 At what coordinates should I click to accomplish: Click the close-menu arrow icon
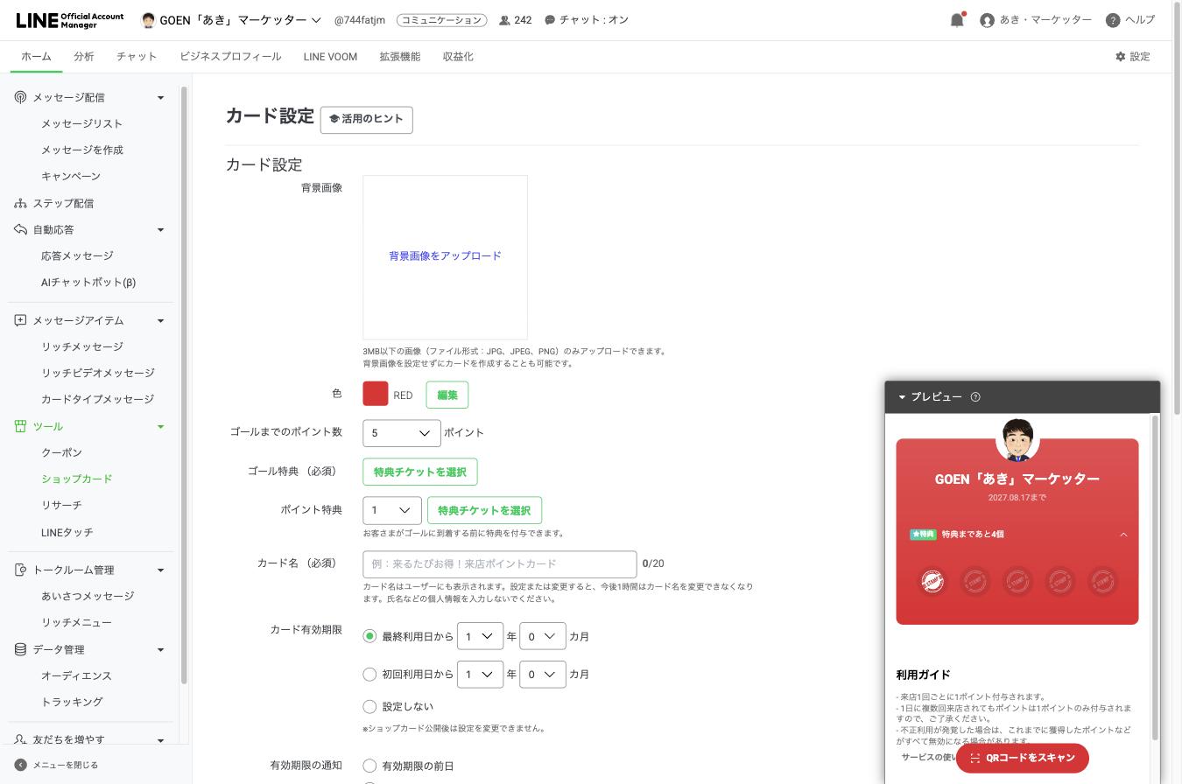(x=20, y=765)
